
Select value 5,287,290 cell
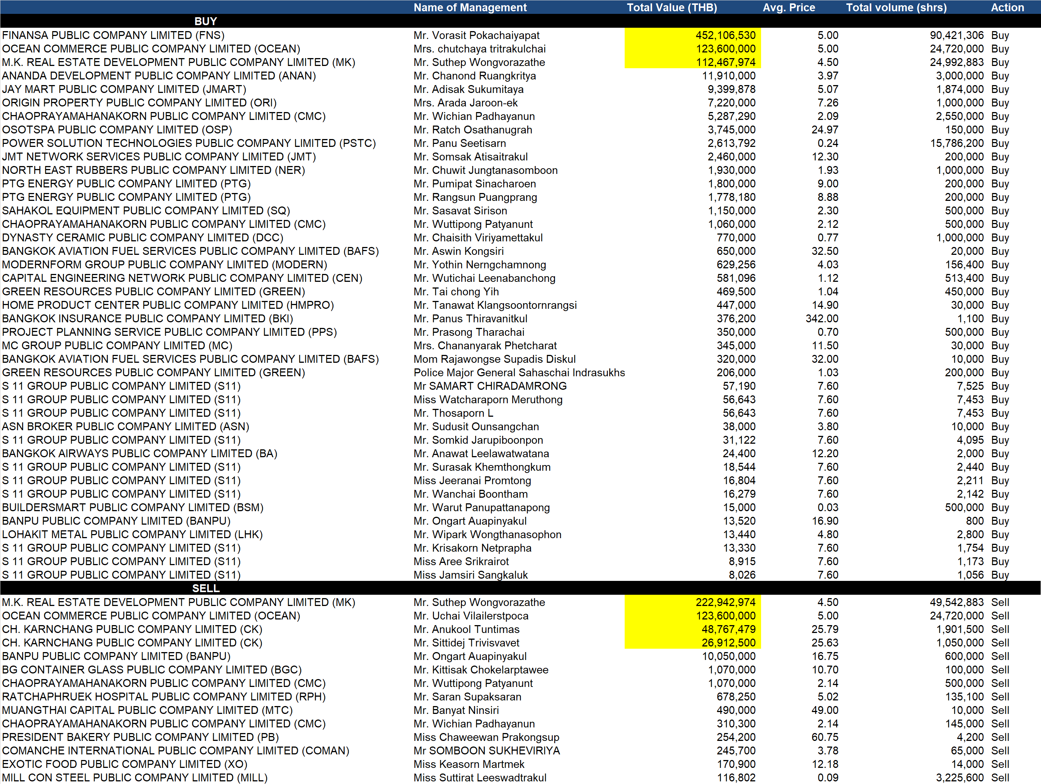(x=731, y=116)
